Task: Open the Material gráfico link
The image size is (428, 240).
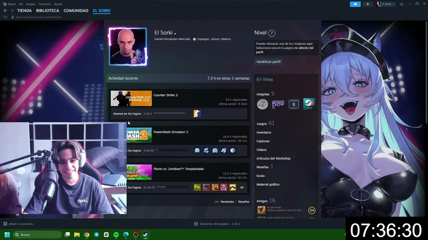Action: (x=268, y=184)
